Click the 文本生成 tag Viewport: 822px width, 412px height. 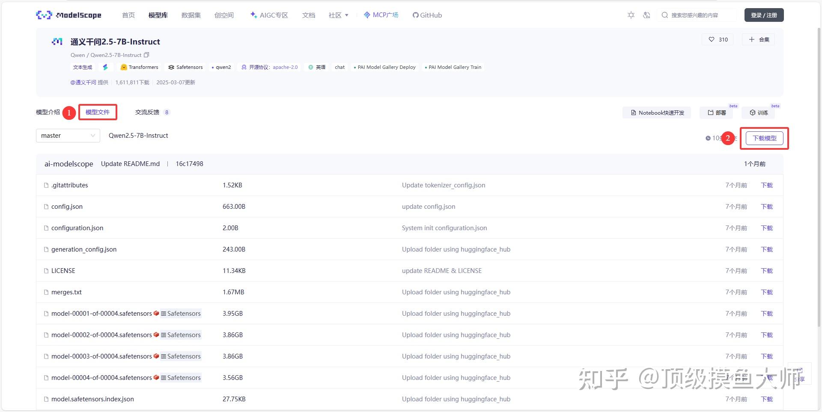(x=83, y=67)
